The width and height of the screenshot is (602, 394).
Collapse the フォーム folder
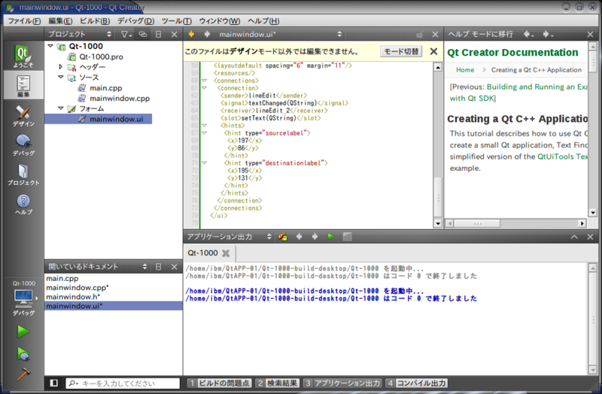pos(61,108)
